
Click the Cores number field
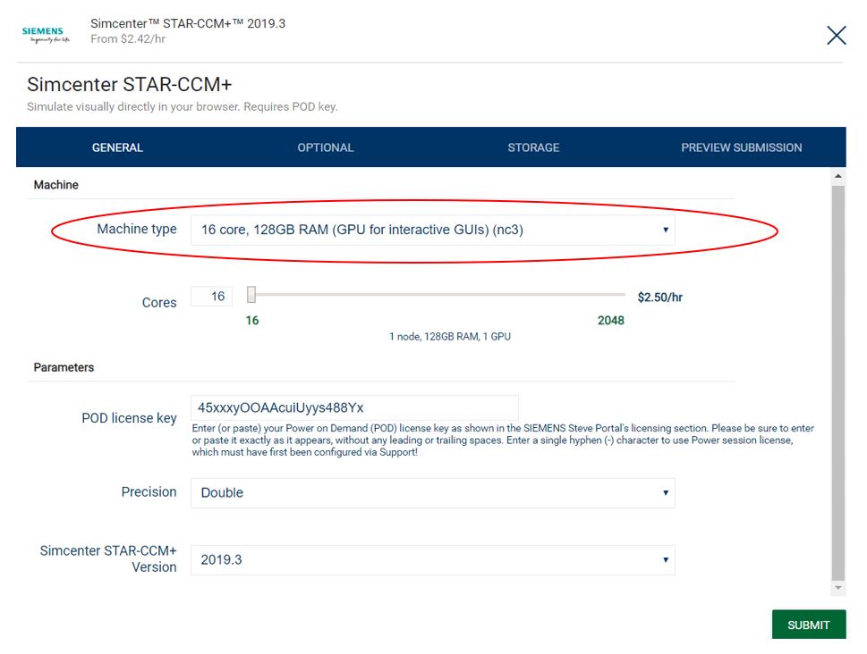[211, 296]
